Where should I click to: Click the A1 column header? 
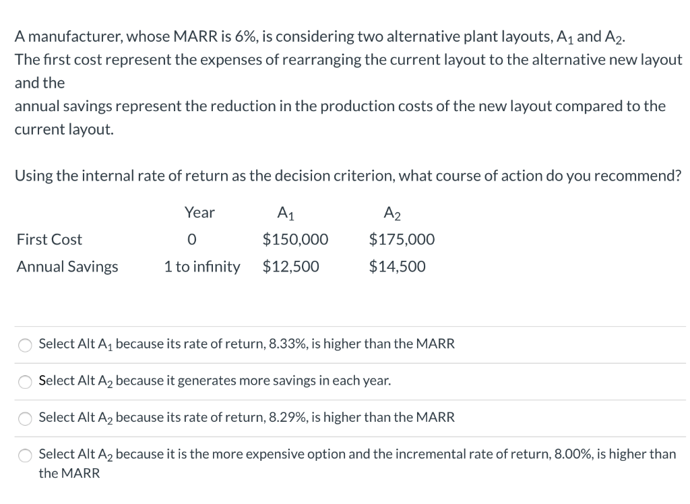tap(286, 212)
